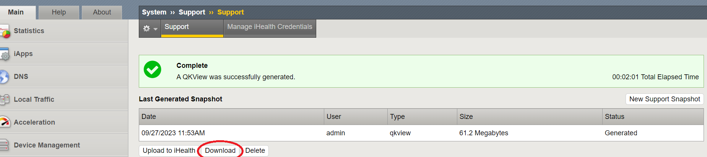Viewport: 707px width, 157px height.
Task: Create a New Support Snapshot
Action: 665,99
